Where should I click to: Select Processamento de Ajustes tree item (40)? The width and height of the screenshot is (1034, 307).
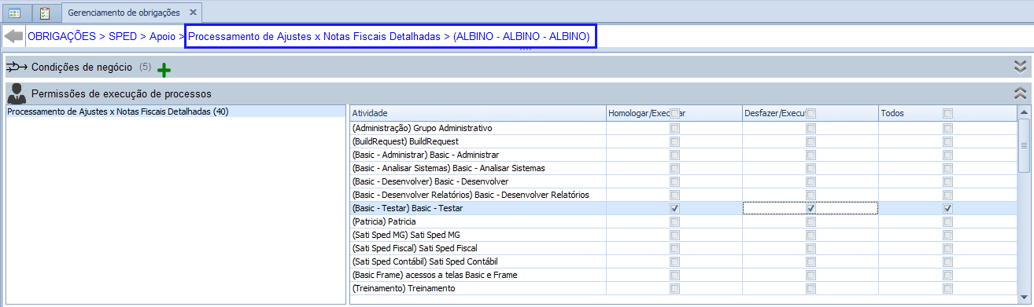point(117,111)
